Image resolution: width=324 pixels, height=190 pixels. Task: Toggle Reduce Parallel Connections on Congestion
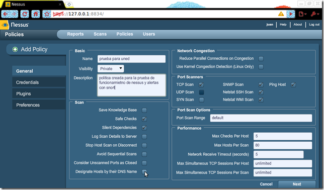pos(261,59)
